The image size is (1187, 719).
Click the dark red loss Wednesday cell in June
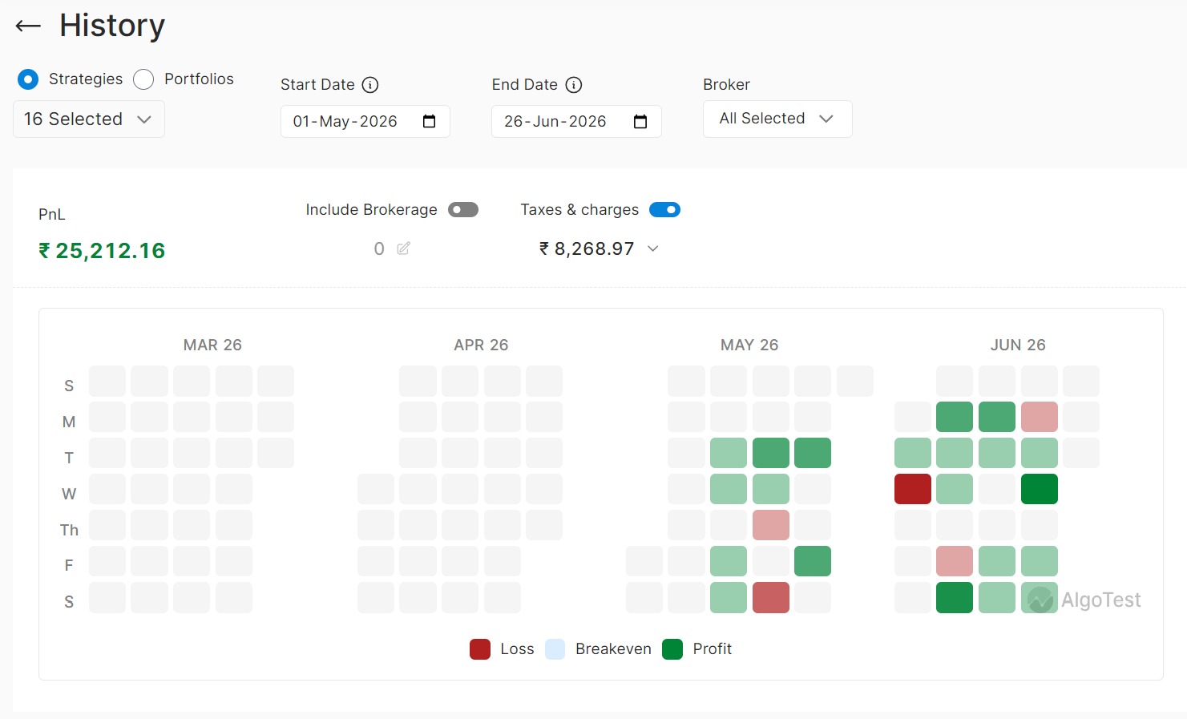pyautogui.click(x=913, y=489)
